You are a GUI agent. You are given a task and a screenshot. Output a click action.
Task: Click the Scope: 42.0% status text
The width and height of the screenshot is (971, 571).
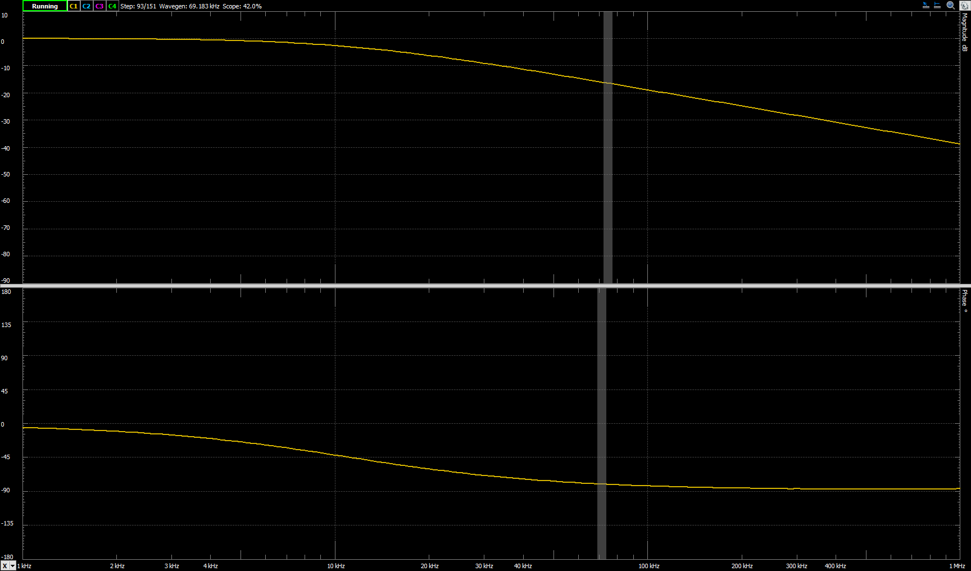[x=242, y=6]
